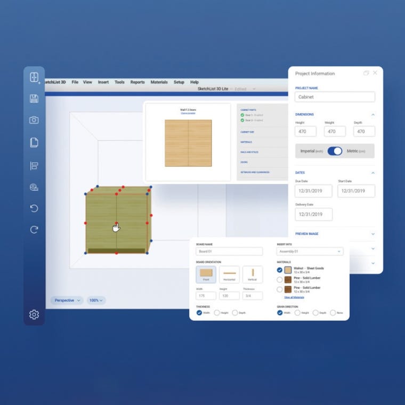Select the Walnut Sheet Goods material radio

279,270
